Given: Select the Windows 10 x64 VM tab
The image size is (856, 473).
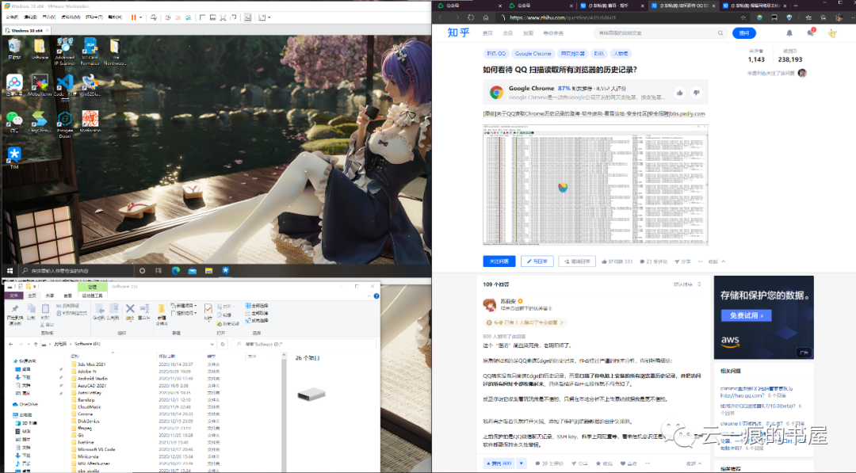Looking at the screenshot, I should point(27,31).
